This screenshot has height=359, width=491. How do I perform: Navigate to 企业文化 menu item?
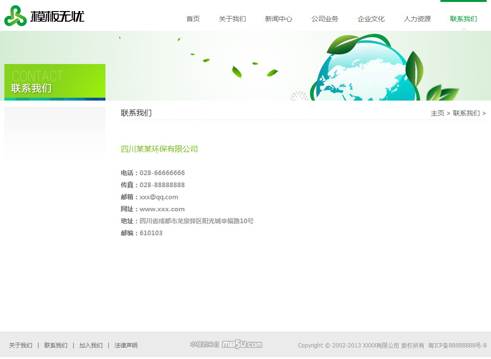(x=371, y=19)
